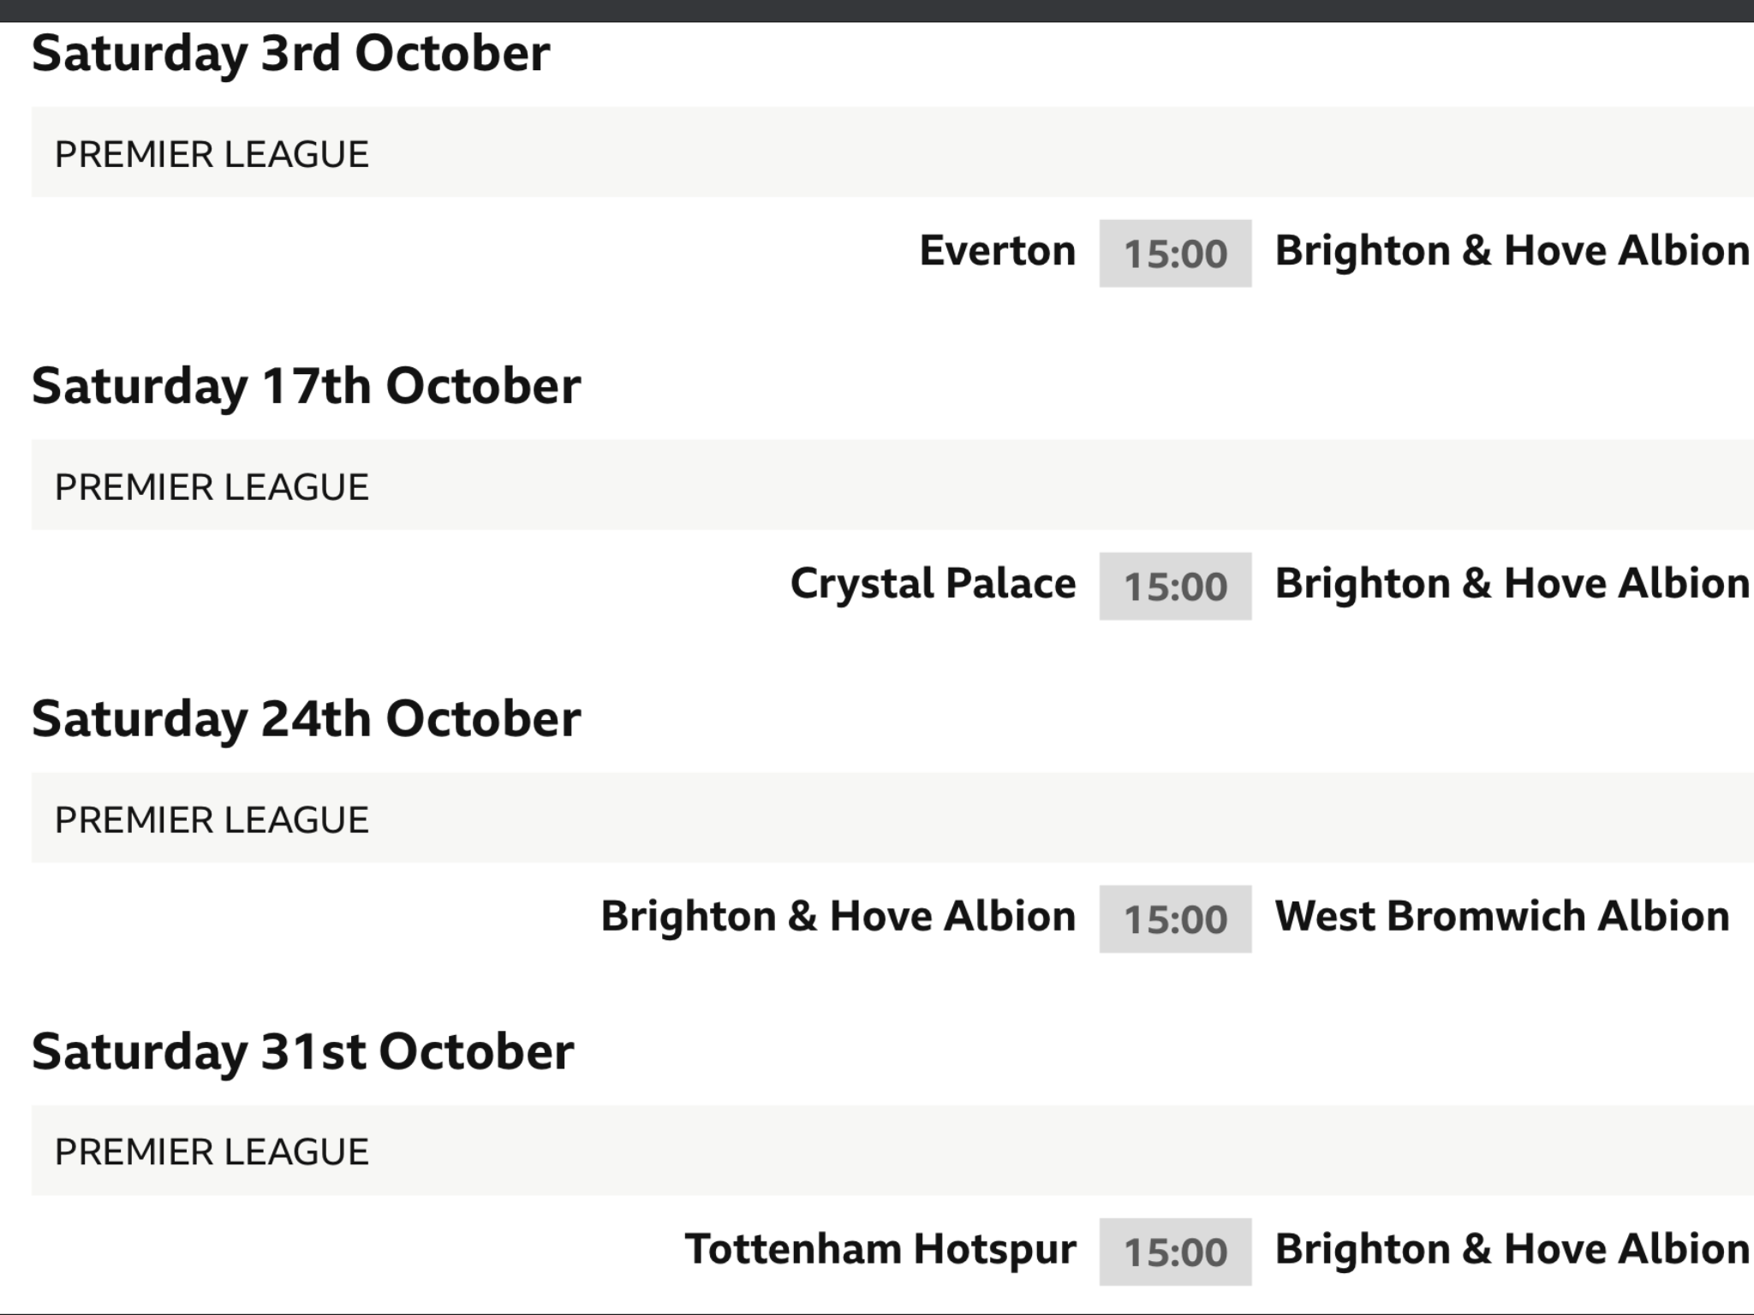This screenshot has width=1754, height=1315.
Task: Click the Crystal Palace match 15:00 time
Action: pos(1175,586)
